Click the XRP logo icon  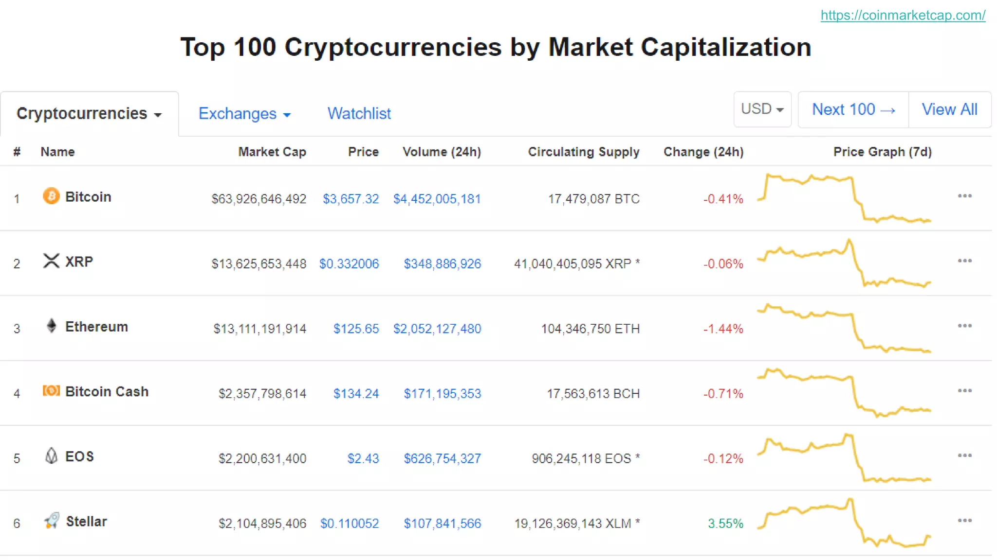tap(51, 261)
